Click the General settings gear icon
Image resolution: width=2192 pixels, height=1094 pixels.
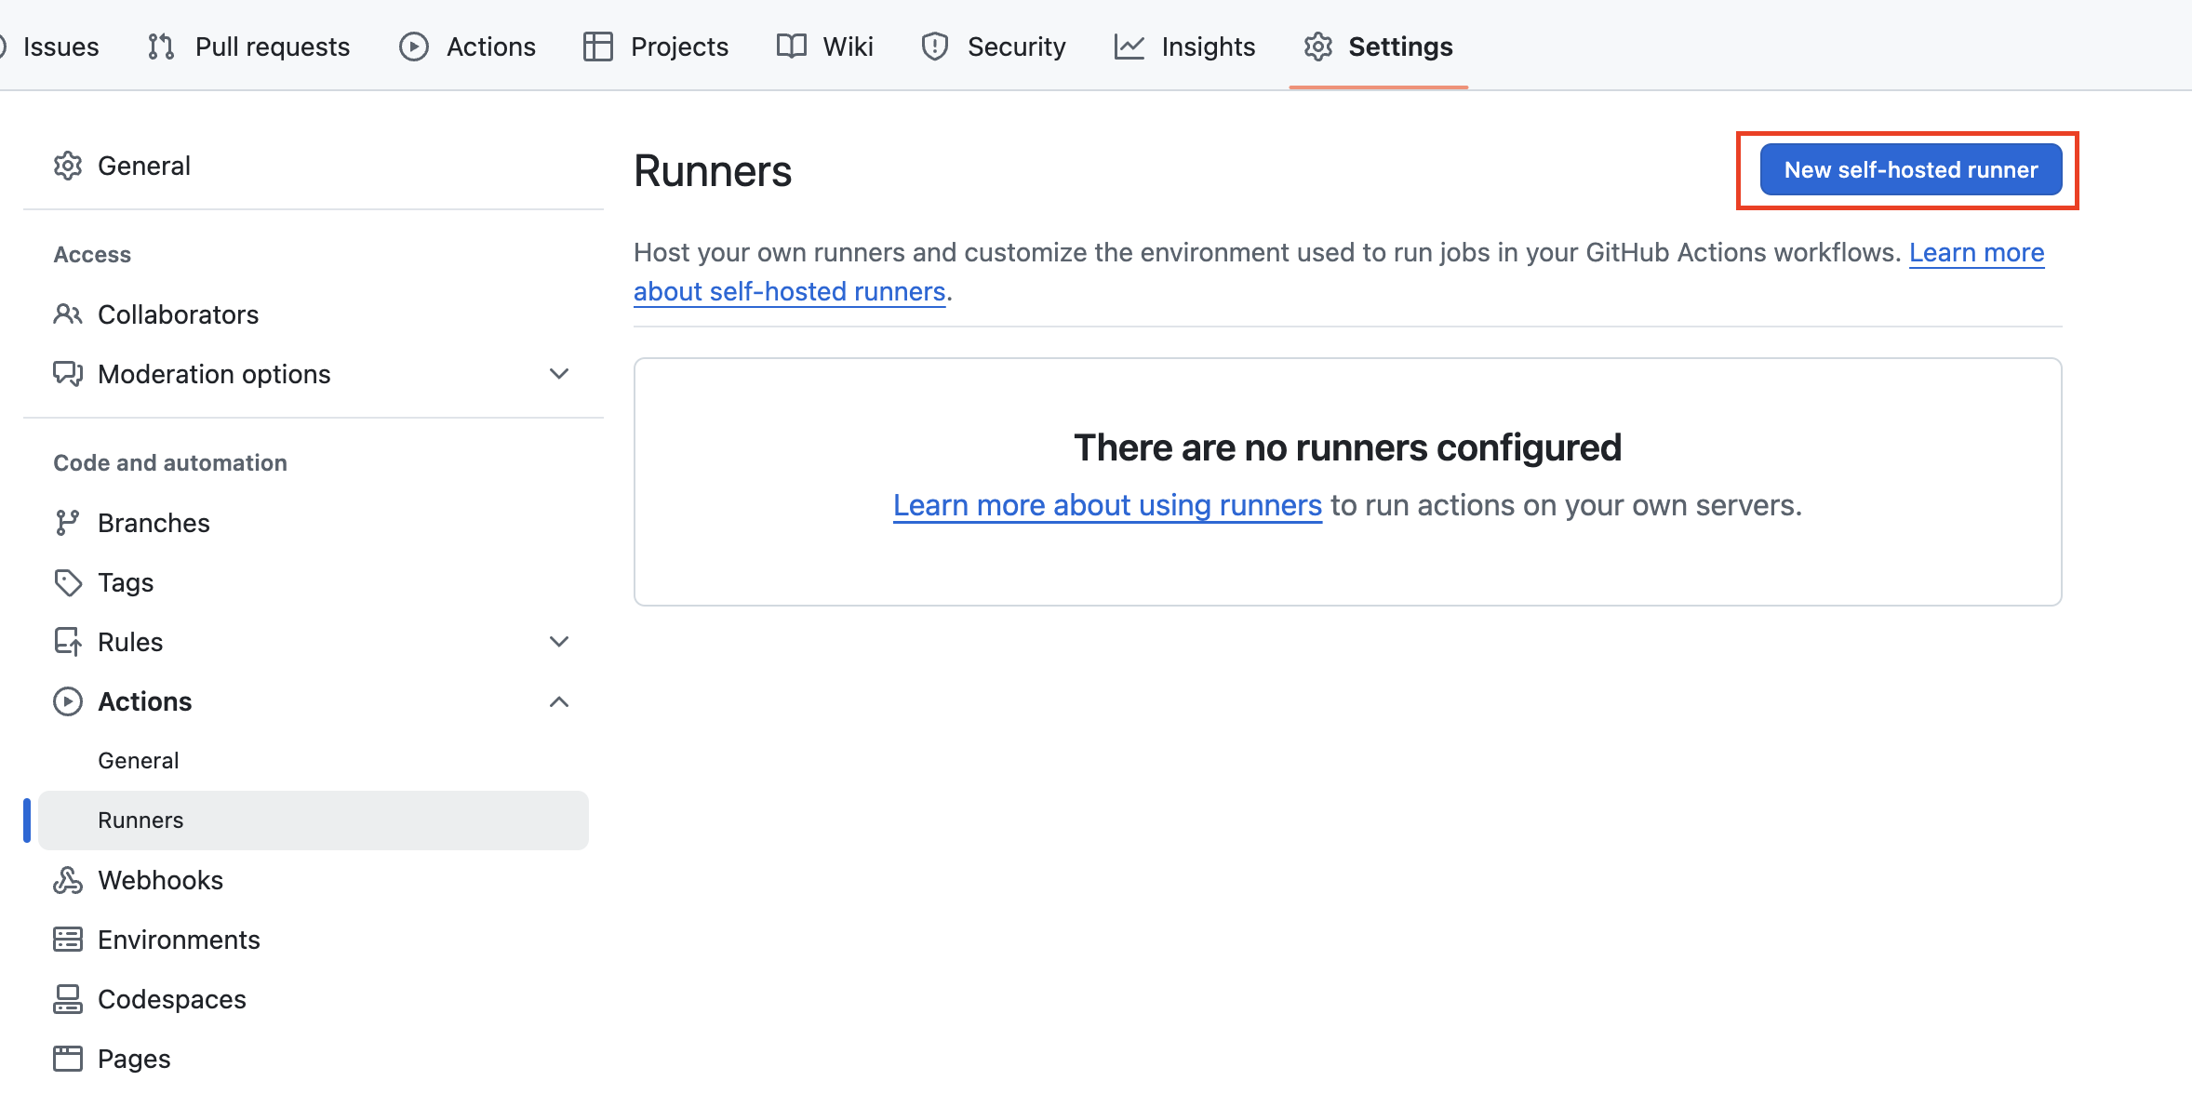[67, 166]
